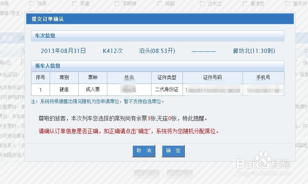Click the blurred passenger name cell
This screenshot has width=308, height=184.
pos(129,90)
